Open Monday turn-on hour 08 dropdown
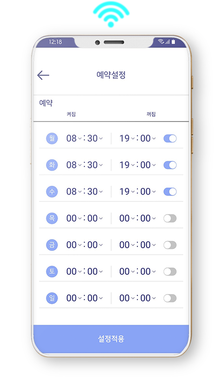 pos(74,139)
